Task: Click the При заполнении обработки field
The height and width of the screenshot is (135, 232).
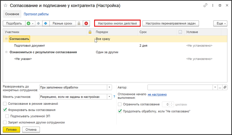Action: pos(73,87)
